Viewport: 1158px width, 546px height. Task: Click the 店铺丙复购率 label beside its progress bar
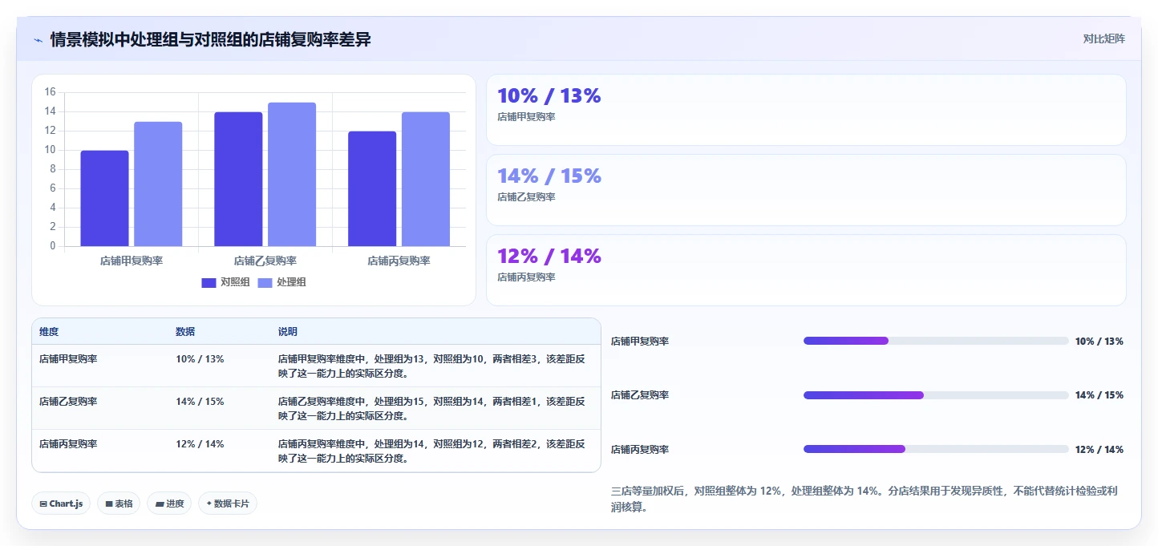pyautogui.click(x=640, y=450)
